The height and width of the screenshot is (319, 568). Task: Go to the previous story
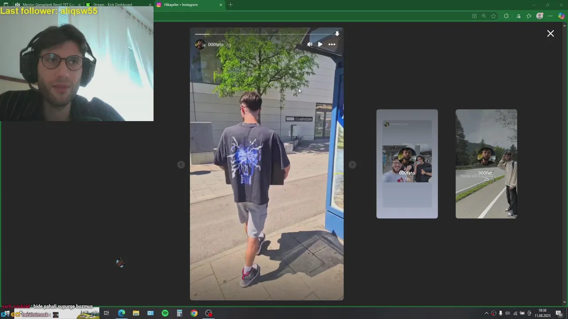pos(181,165)
